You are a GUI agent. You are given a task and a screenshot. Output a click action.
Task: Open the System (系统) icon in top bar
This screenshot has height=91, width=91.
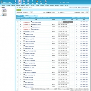(x=15, y=2)
